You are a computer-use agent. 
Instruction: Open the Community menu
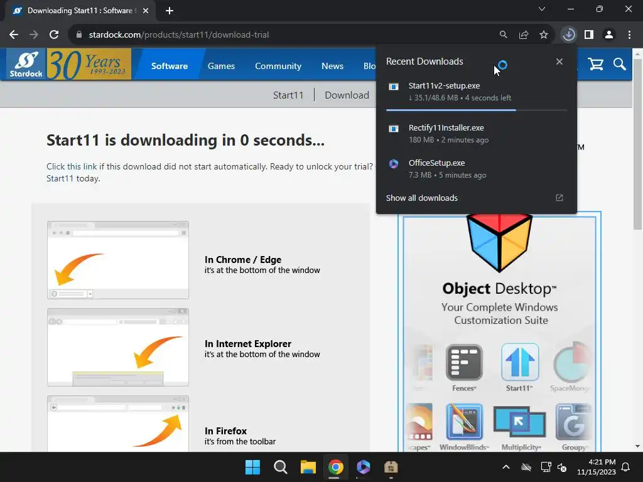pos(278,66)
